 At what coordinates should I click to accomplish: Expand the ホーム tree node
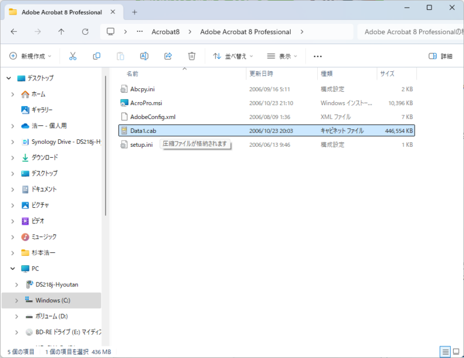13,95
